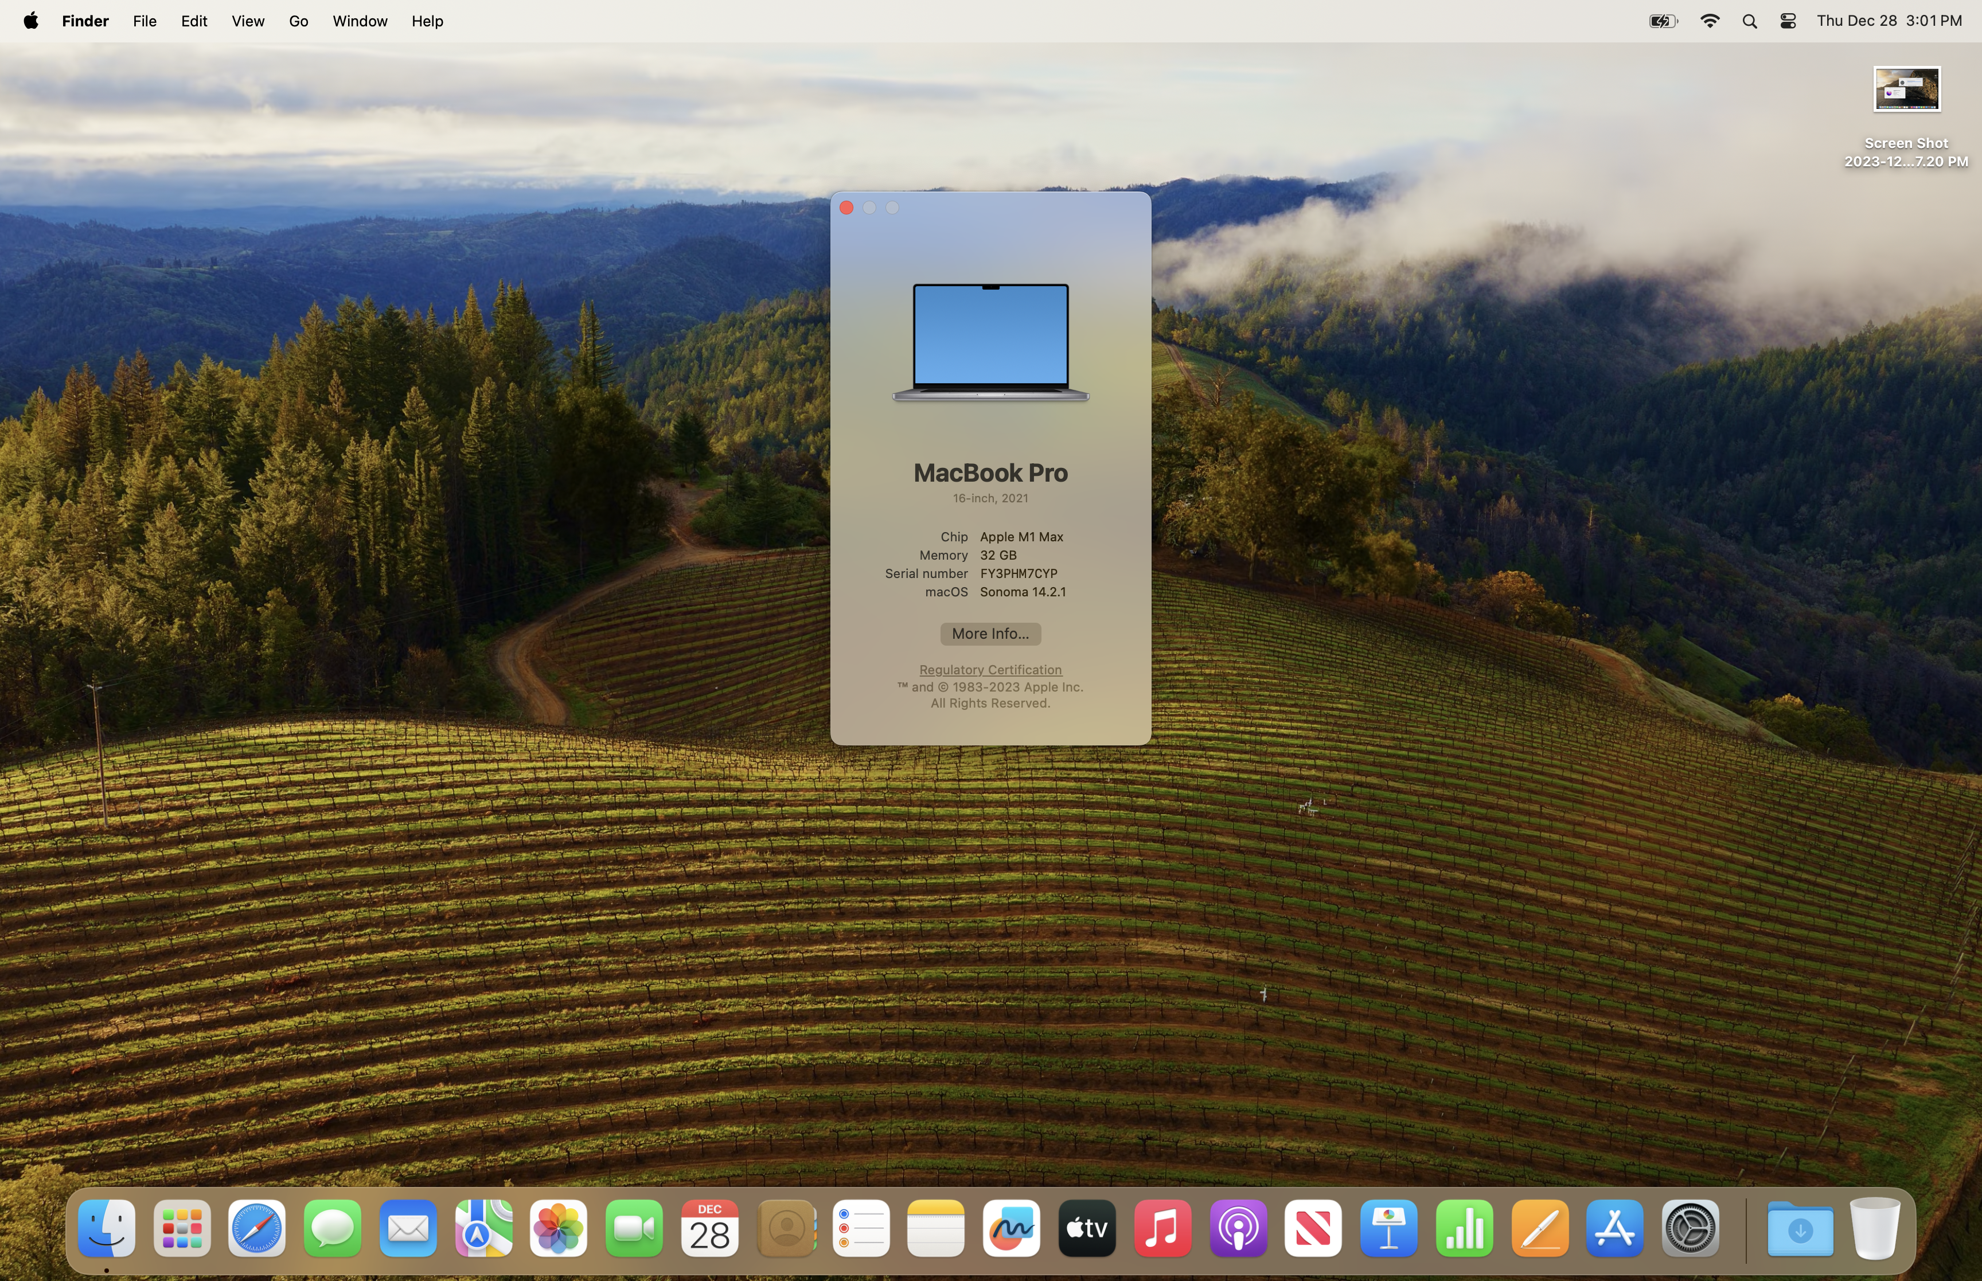Launch News app from the Dock

click(x=1313, y=1228)
